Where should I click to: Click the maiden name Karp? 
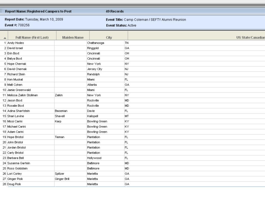(x=58, y=121)
